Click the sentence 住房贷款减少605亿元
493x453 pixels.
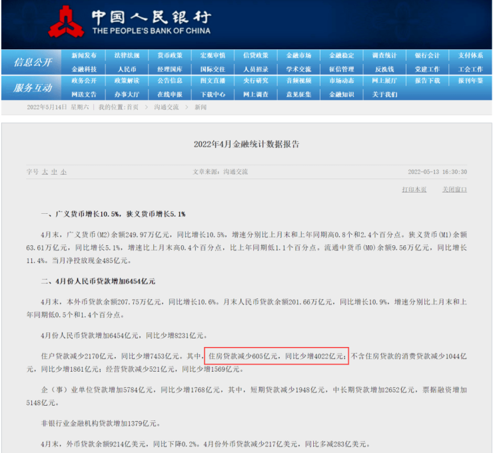point(243,356)
